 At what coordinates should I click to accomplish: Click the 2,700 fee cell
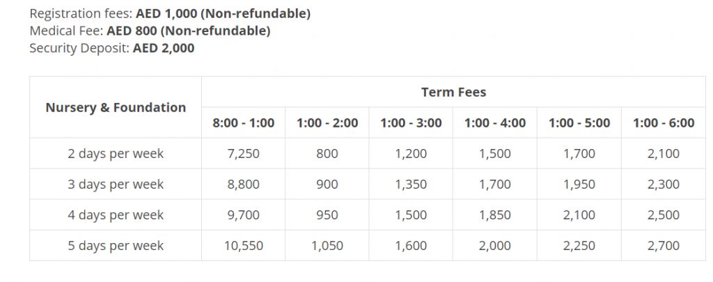point(664,246)
